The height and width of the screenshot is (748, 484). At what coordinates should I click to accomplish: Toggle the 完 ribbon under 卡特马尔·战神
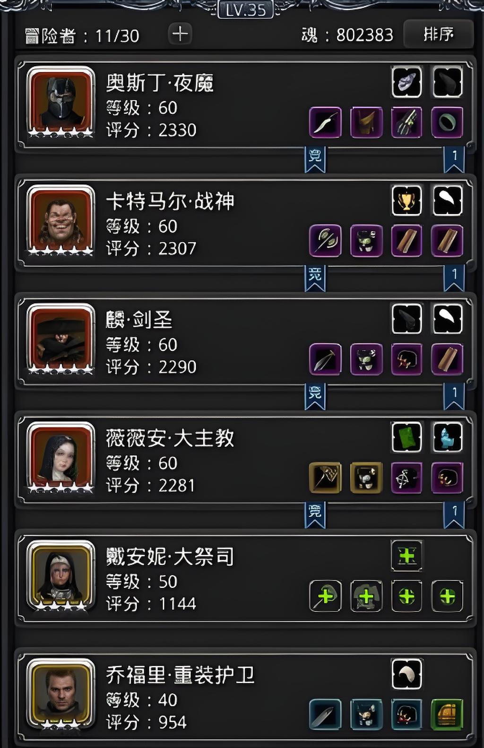(x=315, y=278)
